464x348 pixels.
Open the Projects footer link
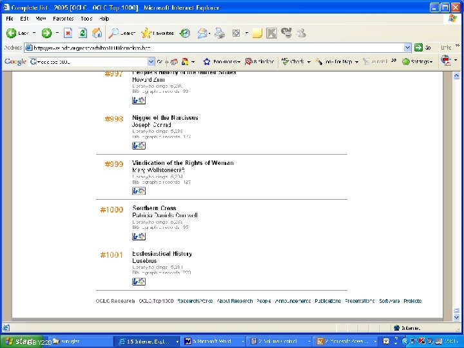click(x=412, y=301)
